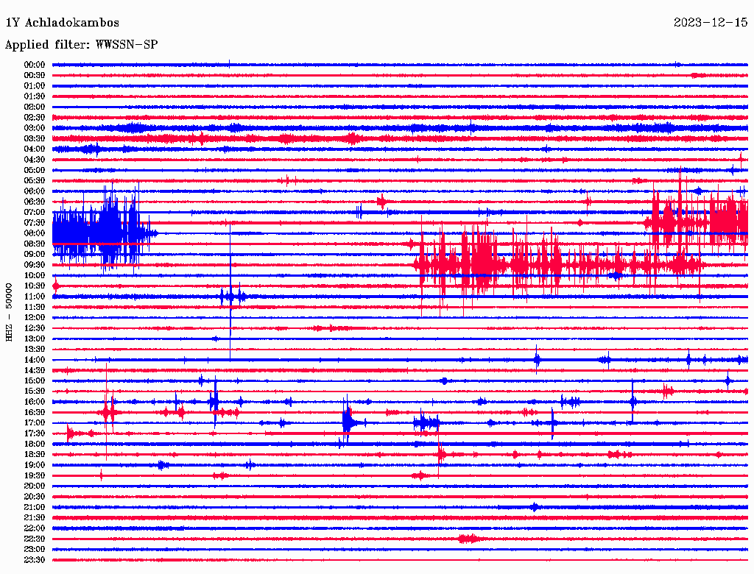This screenshot has height=574, width=754.
Task: Click the 22:30 time label
Action: click(34, 539)
